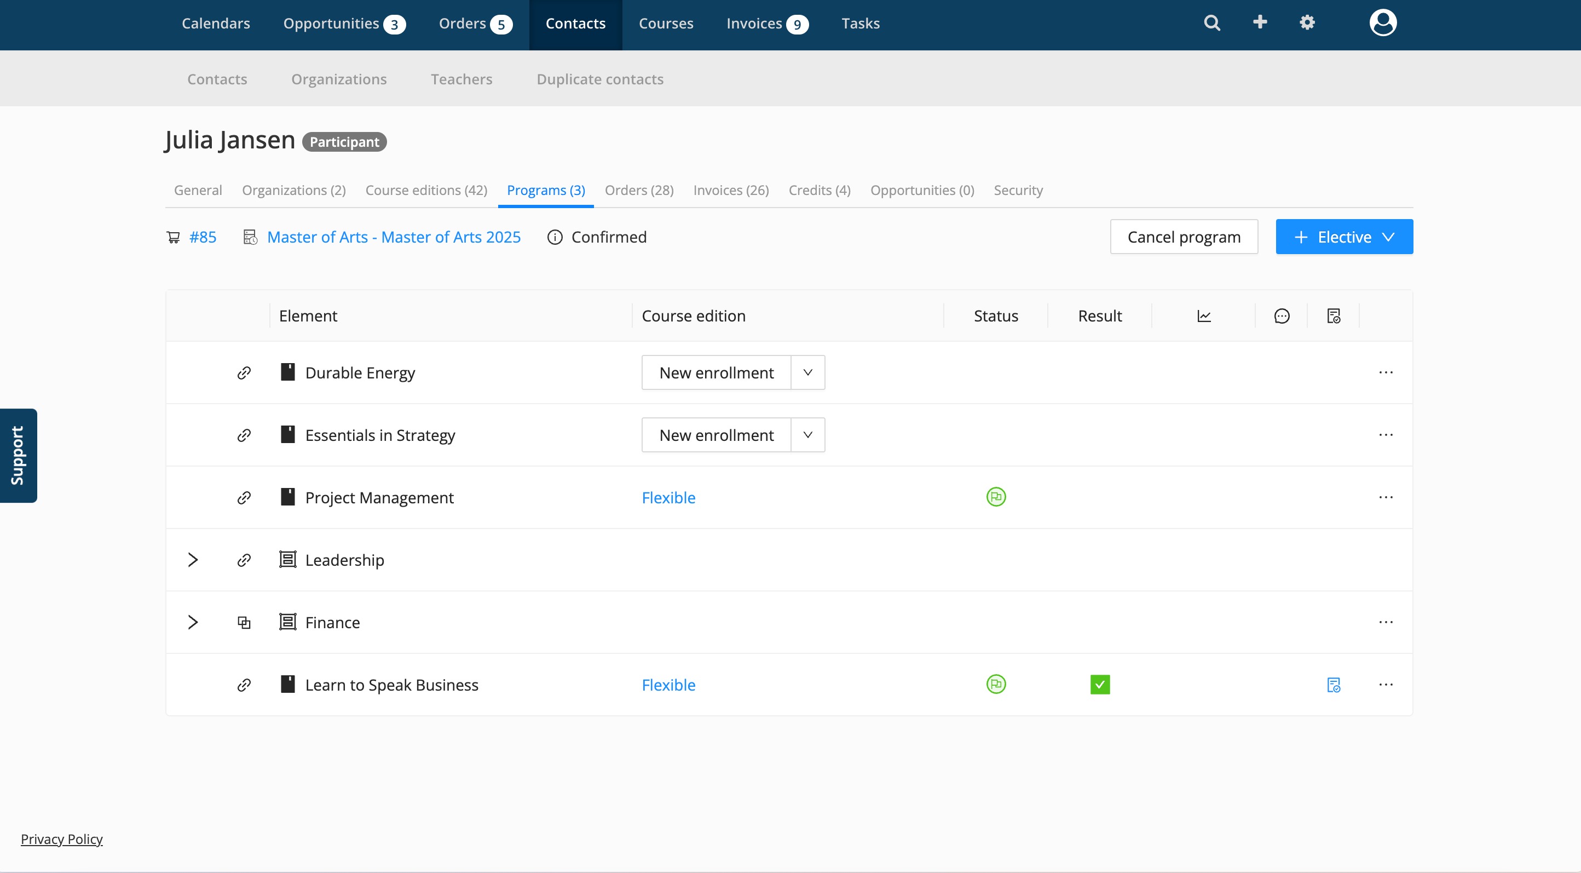Open the Elective dropdown button
The image size is (1581, 873).
tap(1343, 237)
